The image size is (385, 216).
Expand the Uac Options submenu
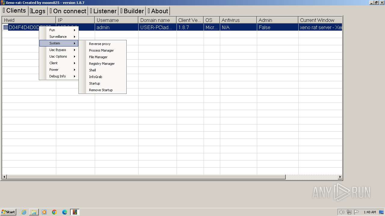click(x=59, y=56)
